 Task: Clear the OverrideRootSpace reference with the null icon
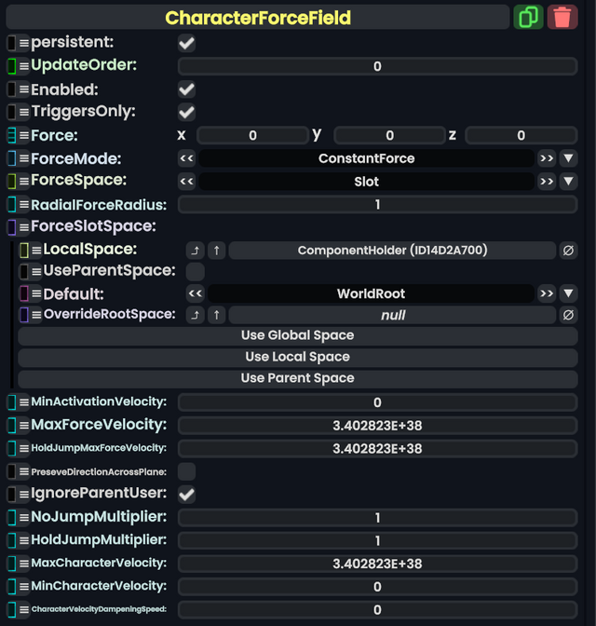(568, 315)
